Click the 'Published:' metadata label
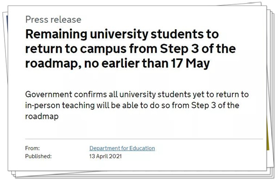The width and height of the screenshot is (278, 180). tap(38, 156)
